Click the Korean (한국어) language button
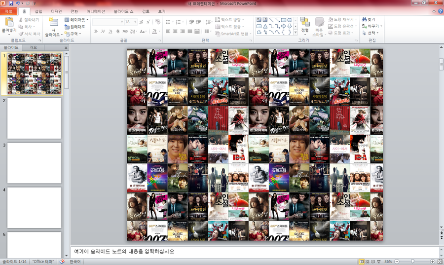 coord(75,262)
